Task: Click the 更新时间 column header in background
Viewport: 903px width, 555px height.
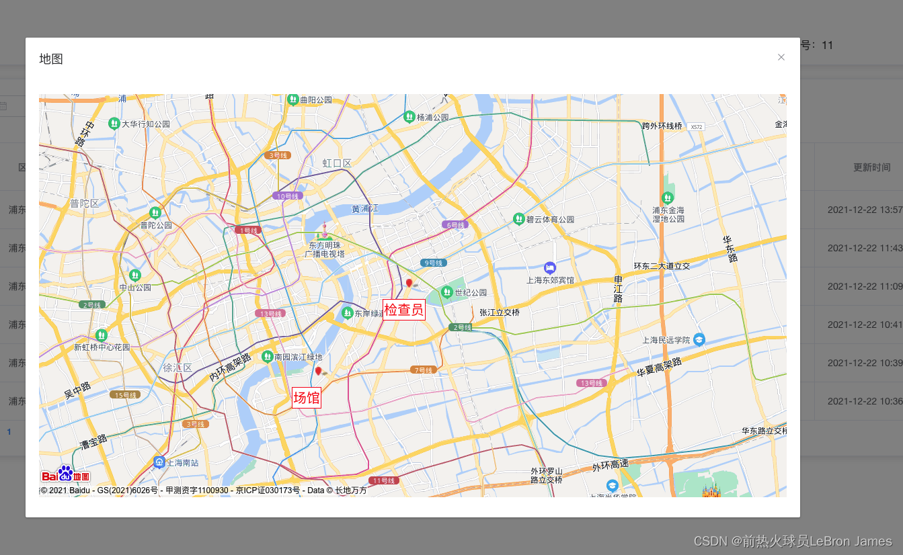Action: pos(872,167)
